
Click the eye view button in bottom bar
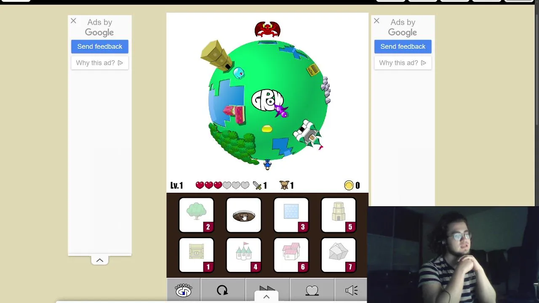[184, 290]
